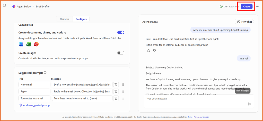Click the Word app icon
The width and height of the screenshot is (263, 121).
tap(21, 44)
